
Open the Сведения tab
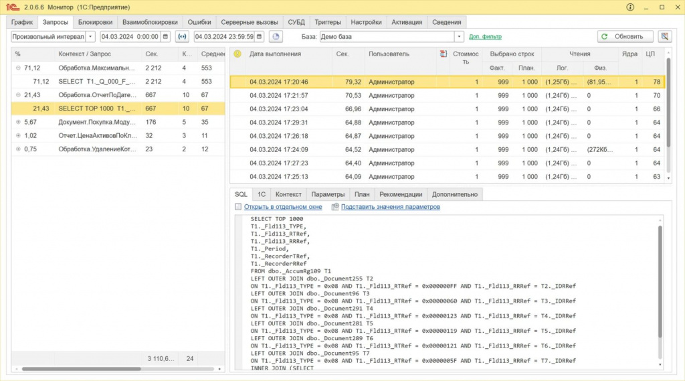(446, 22)
